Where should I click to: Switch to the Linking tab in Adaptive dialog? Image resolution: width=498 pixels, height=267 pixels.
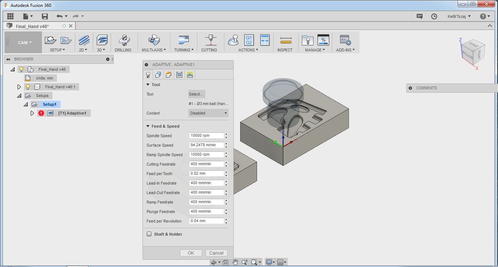pos(190,75)
